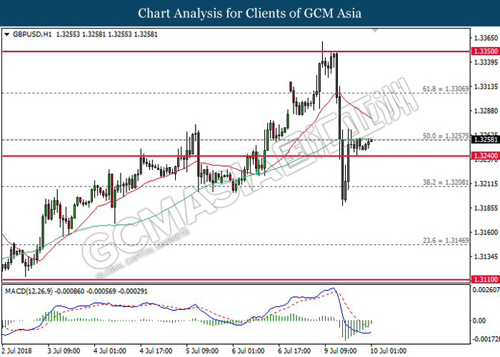
Task: Select Fibonacci label 50.0 = 1.32575
Action: [446, 136]
